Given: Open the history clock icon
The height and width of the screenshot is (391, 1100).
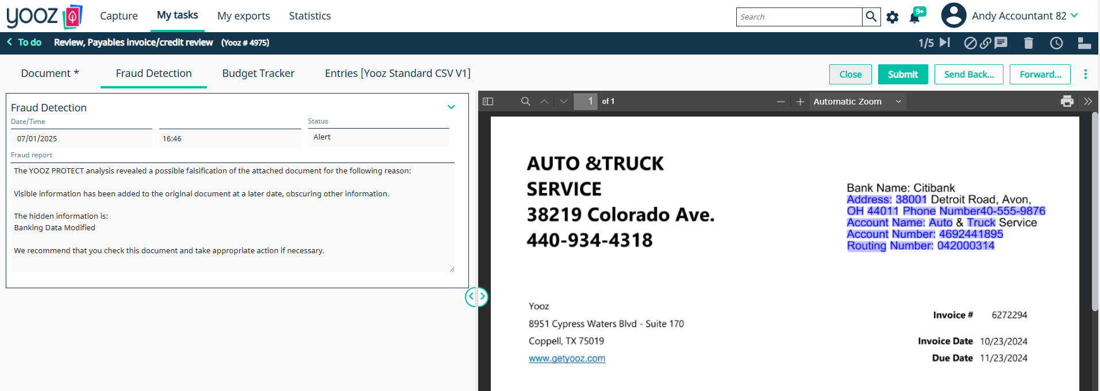Looking at the screenshot, I should point(1056,43).
